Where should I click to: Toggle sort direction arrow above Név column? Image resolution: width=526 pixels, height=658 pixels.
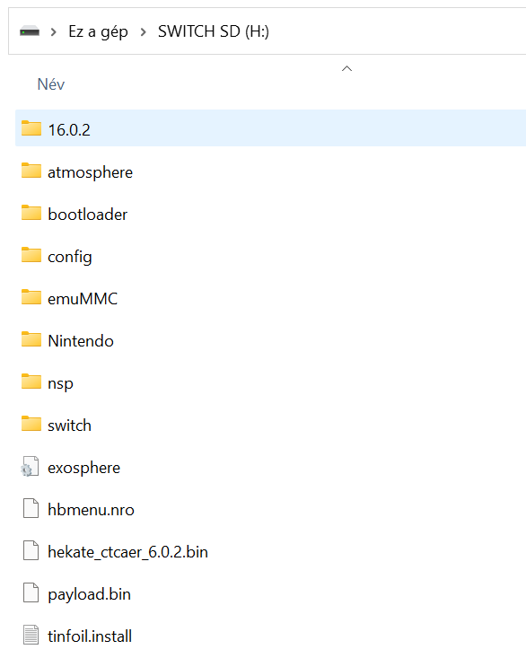pyautogui.click(x=346, y=68)
